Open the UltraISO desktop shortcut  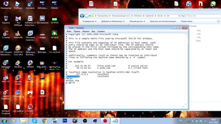tap(30, 64)
